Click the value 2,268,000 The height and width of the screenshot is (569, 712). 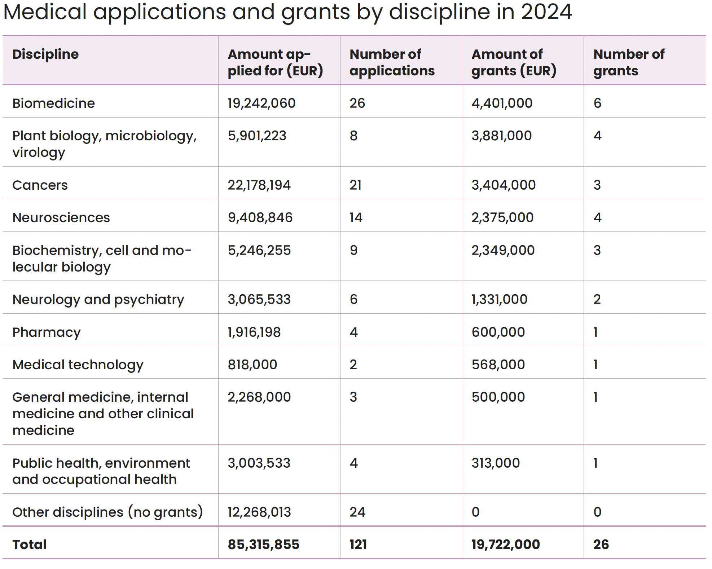click(259, 397)
